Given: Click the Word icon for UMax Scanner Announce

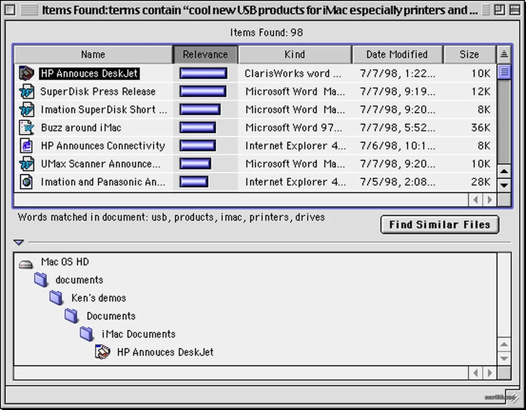Looking at the screenshot, I should 26,164.
